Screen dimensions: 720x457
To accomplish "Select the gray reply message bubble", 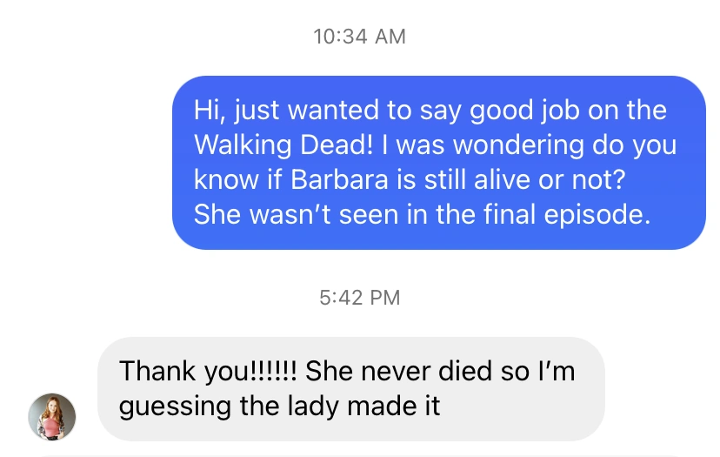I will point(350,389).
